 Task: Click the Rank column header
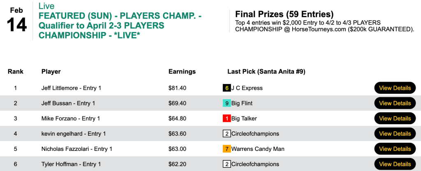(15, 72)
